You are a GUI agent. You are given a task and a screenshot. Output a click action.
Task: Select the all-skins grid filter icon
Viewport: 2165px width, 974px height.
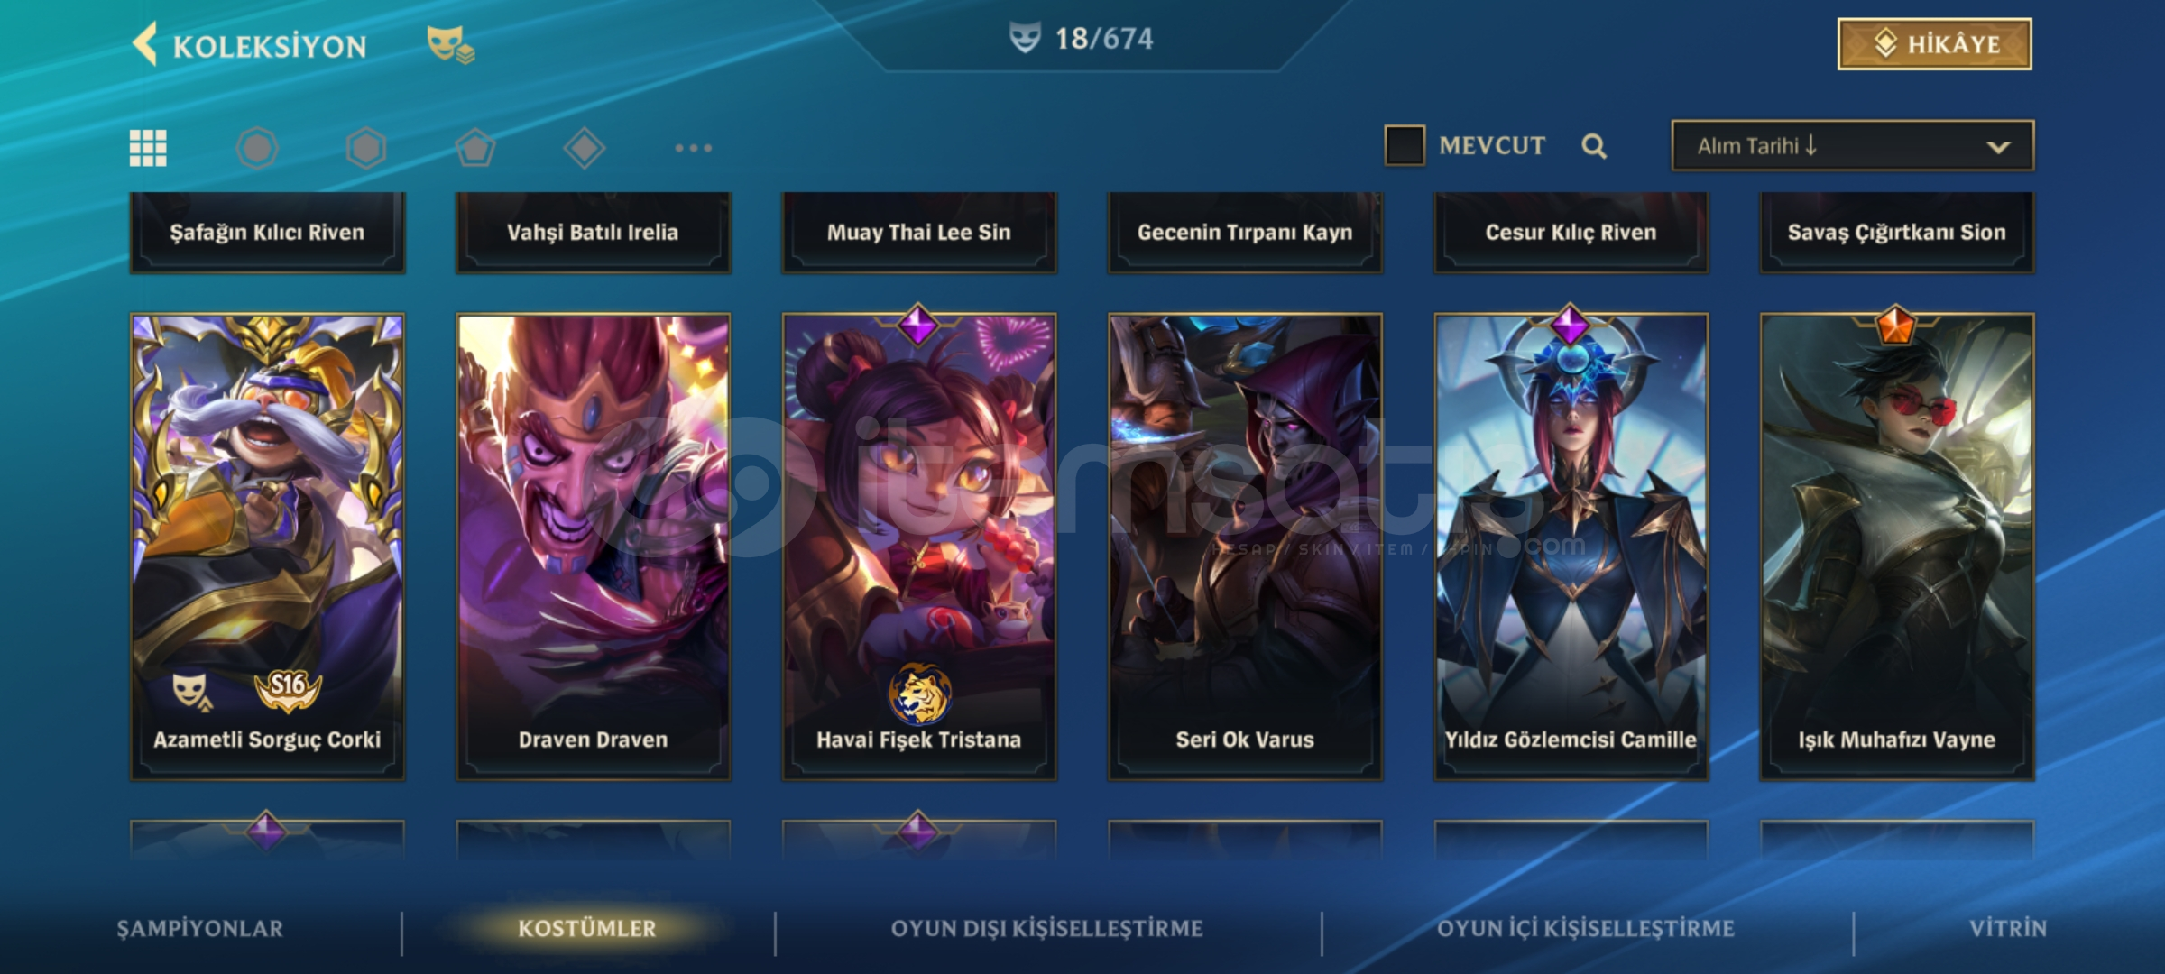pyautogui.click(x=148, y=148)
